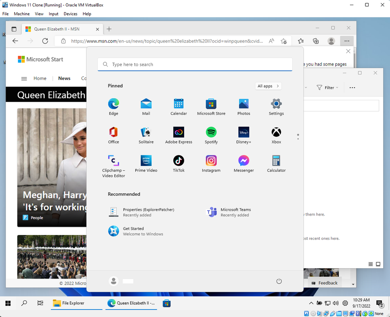Open the Xbox app
The image size is (390, 317).
(276, 136)
